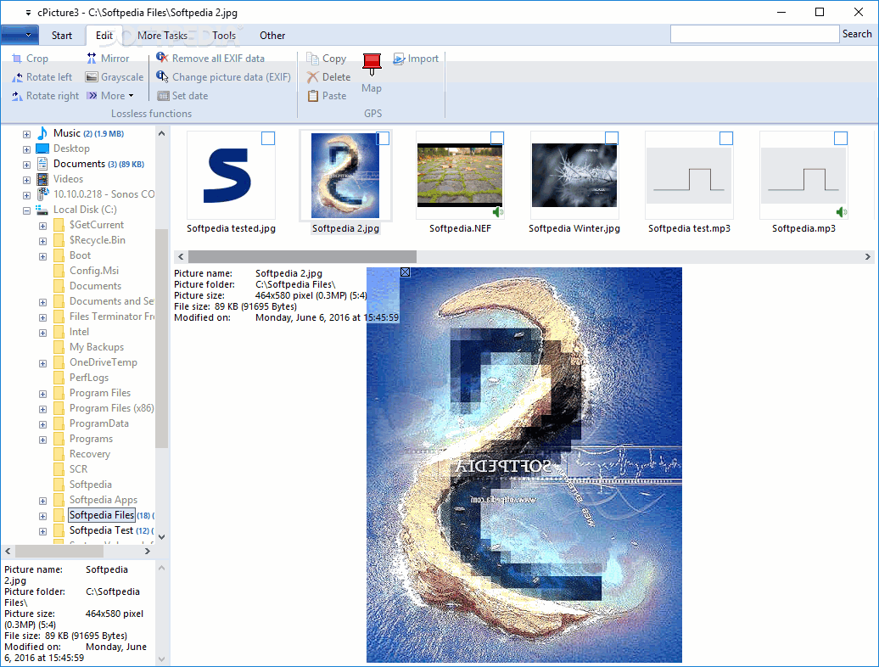Select the Softpedia.NEF thumbnail
The image size is (879, 667).
[x=460, y=175]
